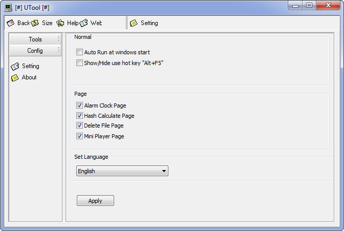Screen dimensions: 344x231
Task: Enable Auto Run at windows start
Action: point(79,52)
